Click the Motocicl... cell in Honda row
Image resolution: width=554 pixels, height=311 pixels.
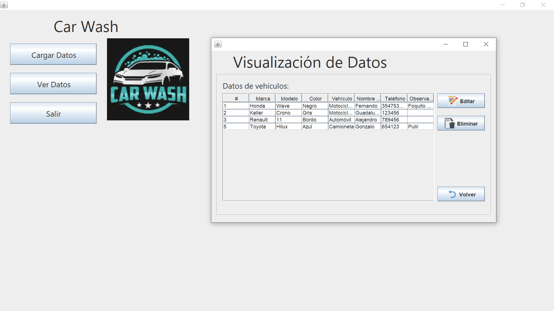click(341, 106)
